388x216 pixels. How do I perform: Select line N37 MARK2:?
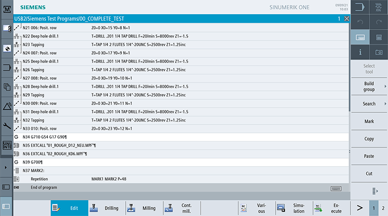coord(181,171)
